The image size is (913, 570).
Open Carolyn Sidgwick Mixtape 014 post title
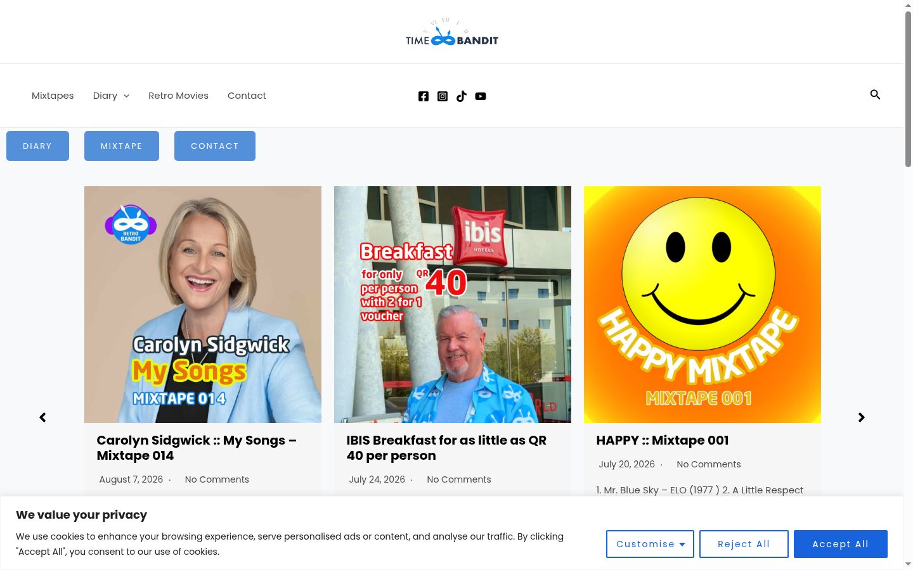[x=197, y=448]
